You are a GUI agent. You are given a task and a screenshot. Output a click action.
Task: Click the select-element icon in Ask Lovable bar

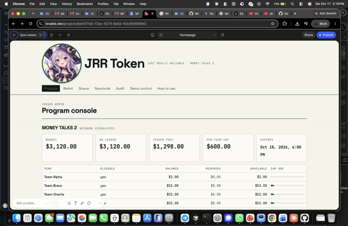coord(69,203)
